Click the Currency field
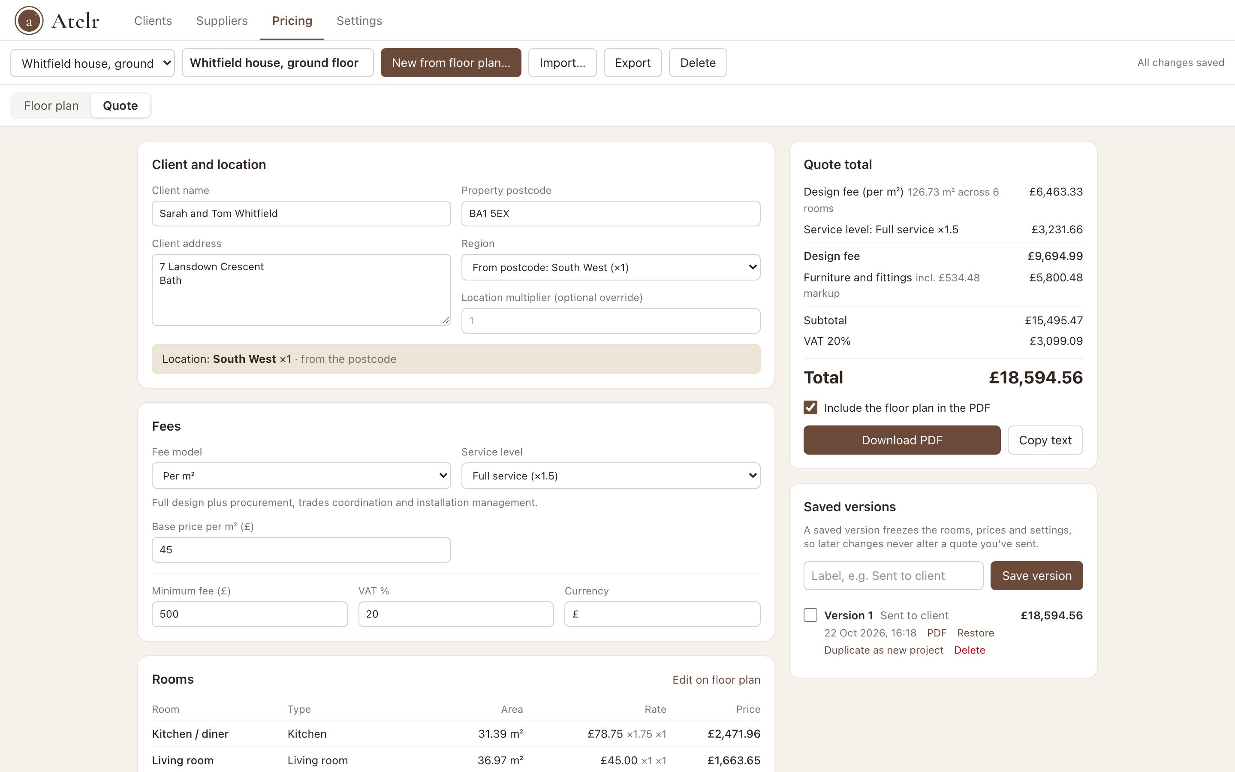 [663, 614]
